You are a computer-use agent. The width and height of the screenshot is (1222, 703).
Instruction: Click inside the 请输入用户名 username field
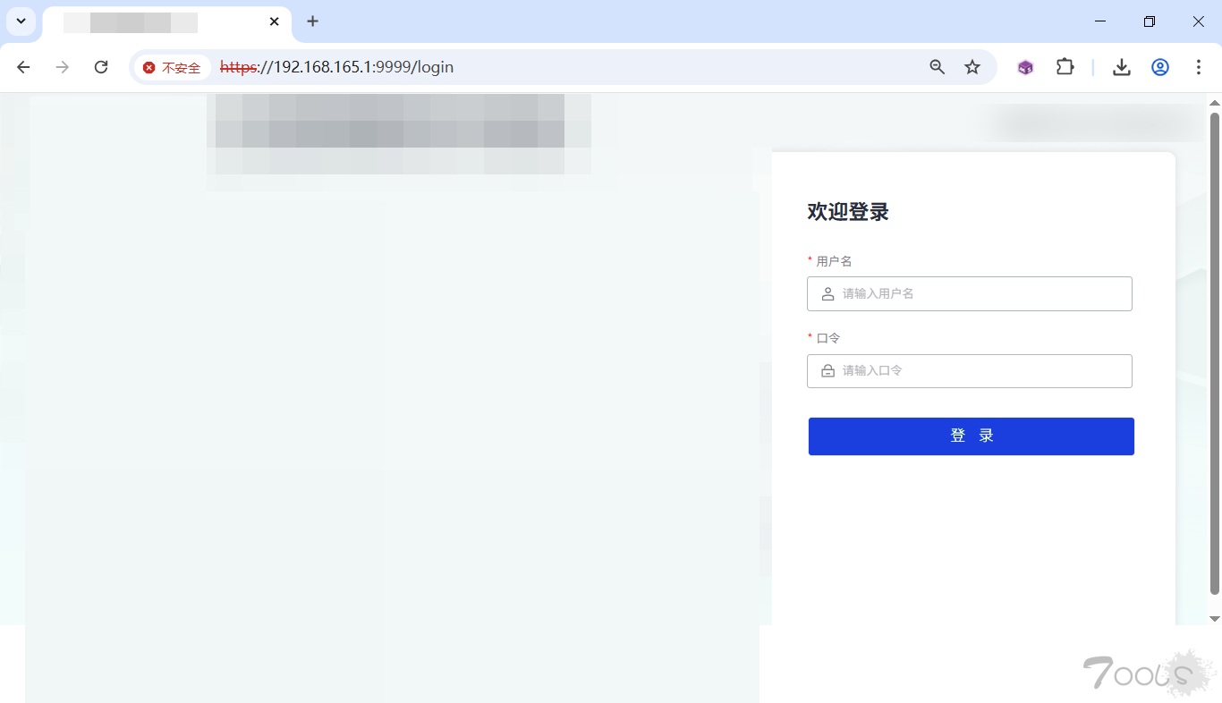pyautogui.click(x=970, y=293)
